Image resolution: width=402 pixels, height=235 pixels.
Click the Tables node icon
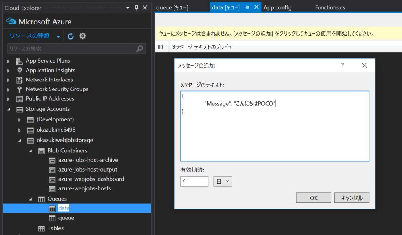coord(41,229)
